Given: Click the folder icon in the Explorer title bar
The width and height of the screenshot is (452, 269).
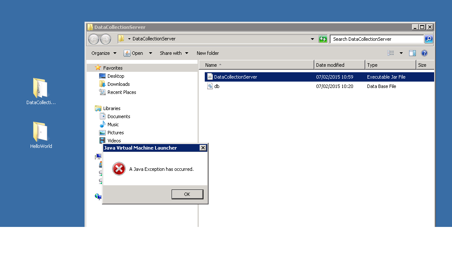Looking at the screenshot, I should (x=90, y=27).
